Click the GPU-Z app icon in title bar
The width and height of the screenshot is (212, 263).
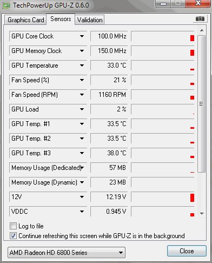point(6,5)
